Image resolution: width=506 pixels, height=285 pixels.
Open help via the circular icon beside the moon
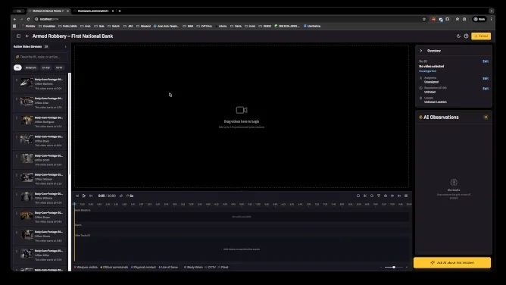(466, 36)
